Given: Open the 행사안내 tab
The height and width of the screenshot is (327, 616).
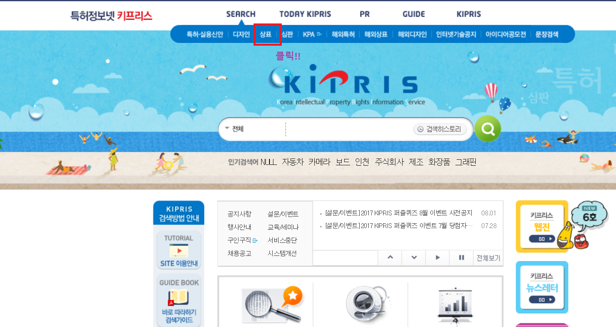Looking at the screenshot, I should 239,227.
